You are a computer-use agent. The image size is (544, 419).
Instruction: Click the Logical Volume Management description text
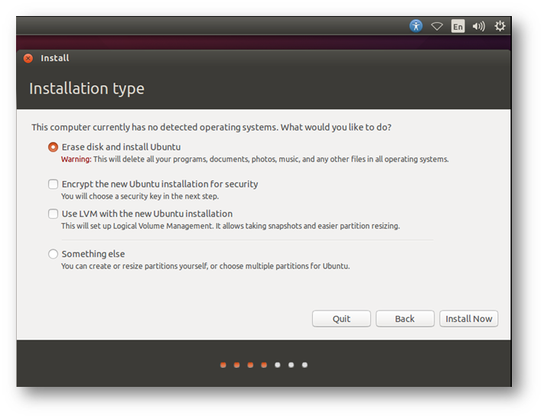coord(230,226)
